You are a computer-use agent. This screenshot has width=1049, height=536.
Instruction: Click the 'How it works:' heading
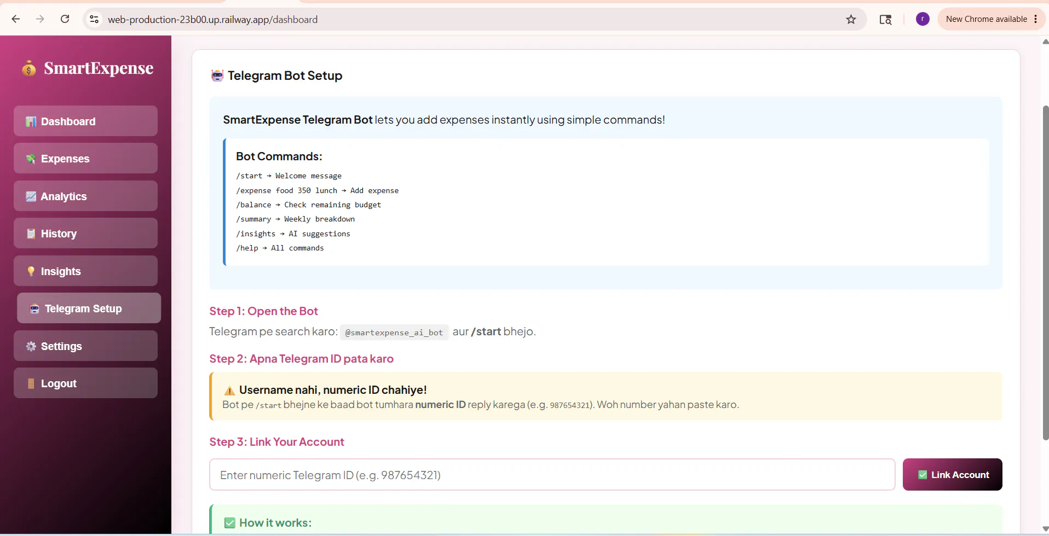tap(275, 523)
